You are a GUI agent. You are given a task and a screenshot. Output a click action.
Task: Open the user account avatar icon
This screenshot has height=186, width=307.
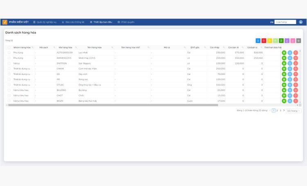coord(301,22)
